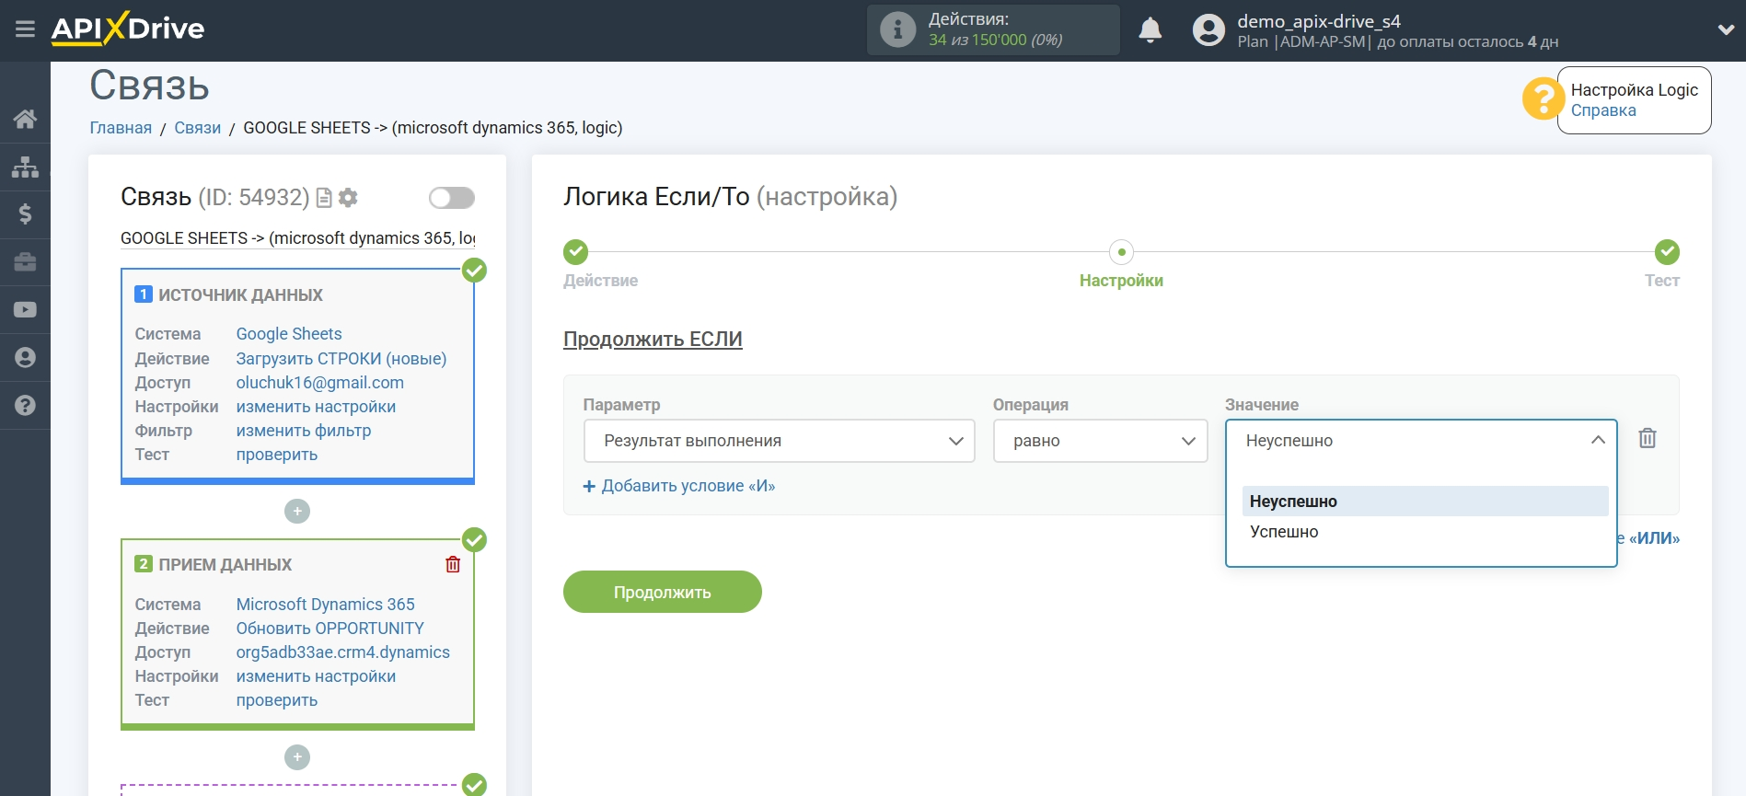
Task: Click the yellow help question mark
Action: (1542, 99)
